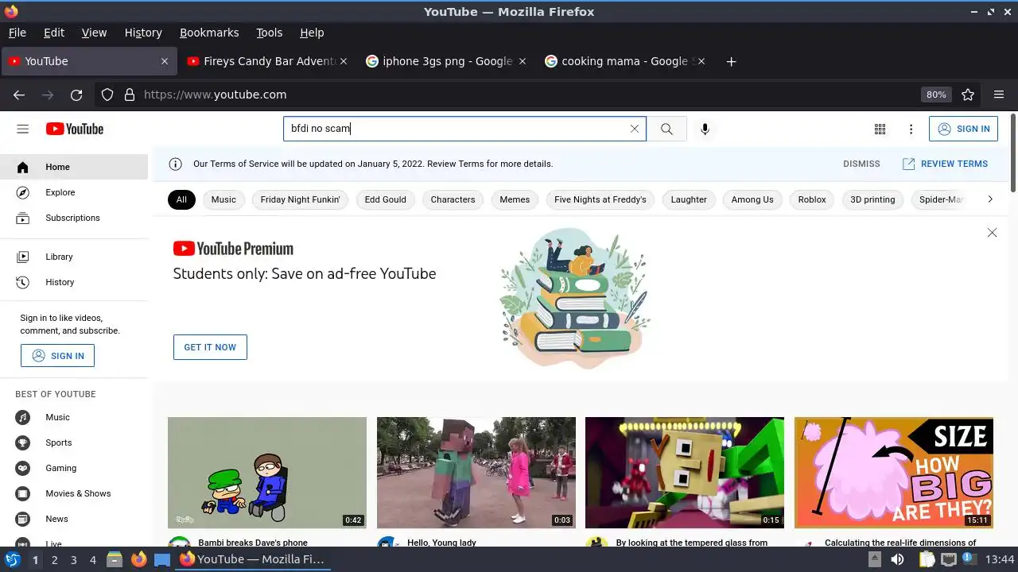This screenshot has width=1018, height=572.
Task: Open the Hello, Young lady video thumbnail
Action: tap(476, 473)
